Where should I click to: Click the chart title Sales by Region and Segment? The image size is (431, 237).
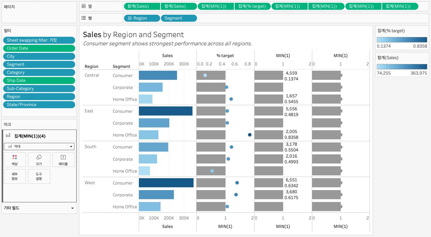133,35
